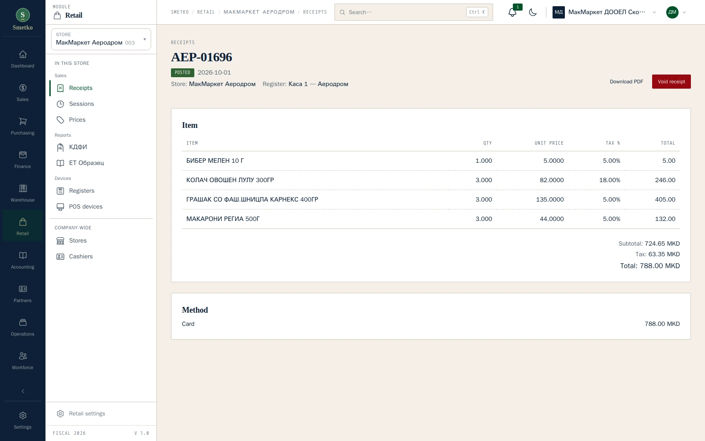Click the ДМ user avatar
Viewport: 705px width, 441px height.
tap(672, 12)
